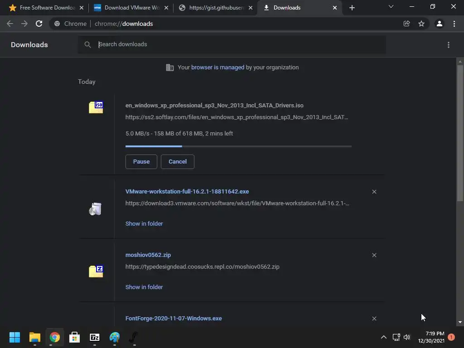Click the scrollbar up arrow
Image resolution: width=464 pixels, height=348 pixels.
click(460, 62)
